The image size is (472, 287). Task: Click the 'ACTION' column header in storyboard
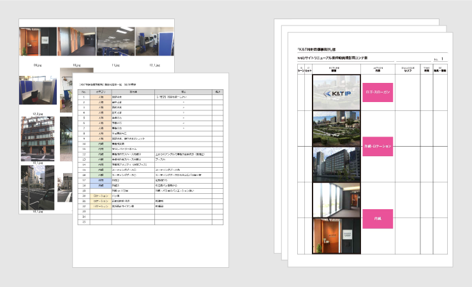coord(378,69)
